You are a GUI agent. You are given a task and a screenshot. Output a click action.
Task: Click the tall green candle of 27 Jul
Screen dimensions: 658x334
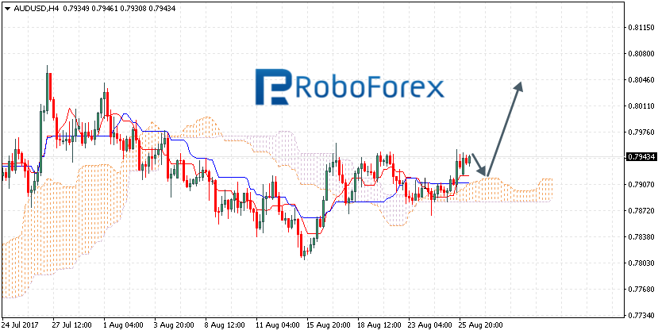(47, 91)
